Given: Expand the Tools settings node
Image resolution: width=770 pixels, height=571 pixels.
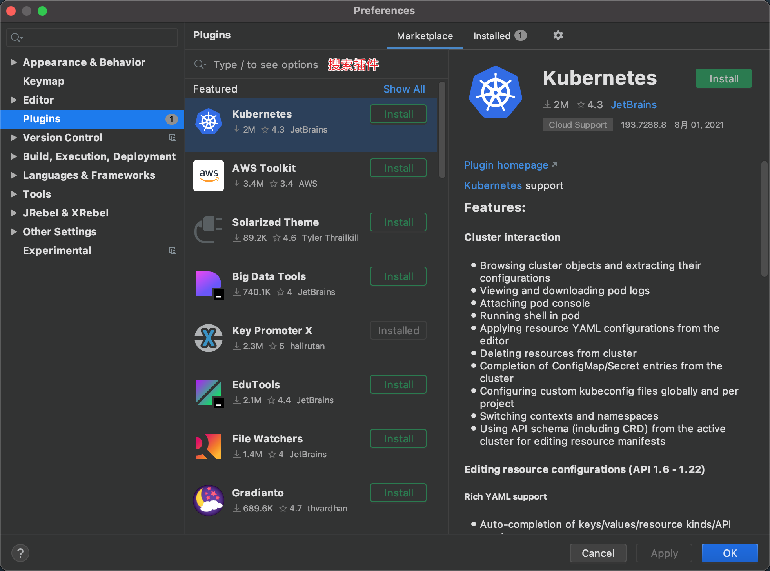Looking at the screenshot, I should point(14,194).
